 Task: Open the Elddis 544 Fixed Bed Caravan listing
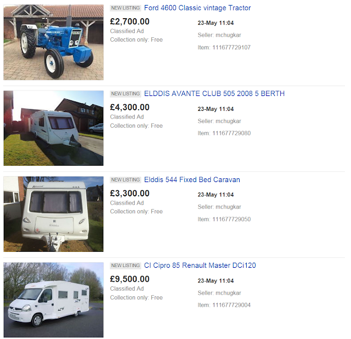click(x=192, y=179)
